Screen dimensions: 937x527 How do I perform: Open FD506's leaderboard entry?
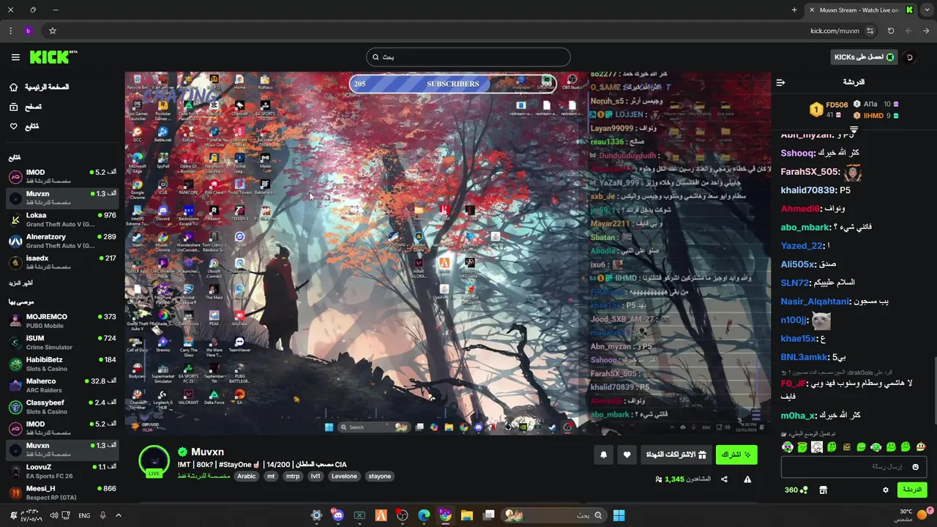pos(829,110)
